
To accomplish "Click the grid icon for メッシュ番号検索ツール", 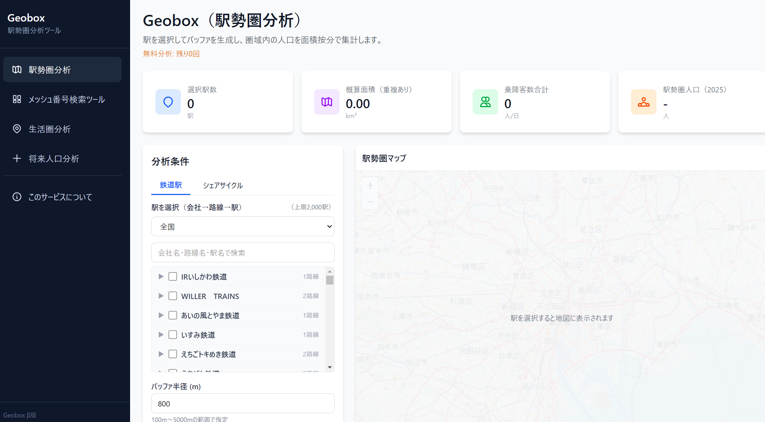I will pos(17,99).
